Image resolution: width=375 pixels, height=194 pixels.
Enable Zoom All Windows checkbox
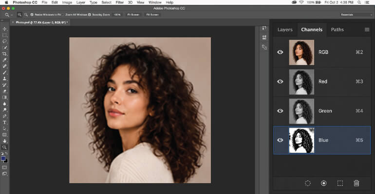pos(63,15)
